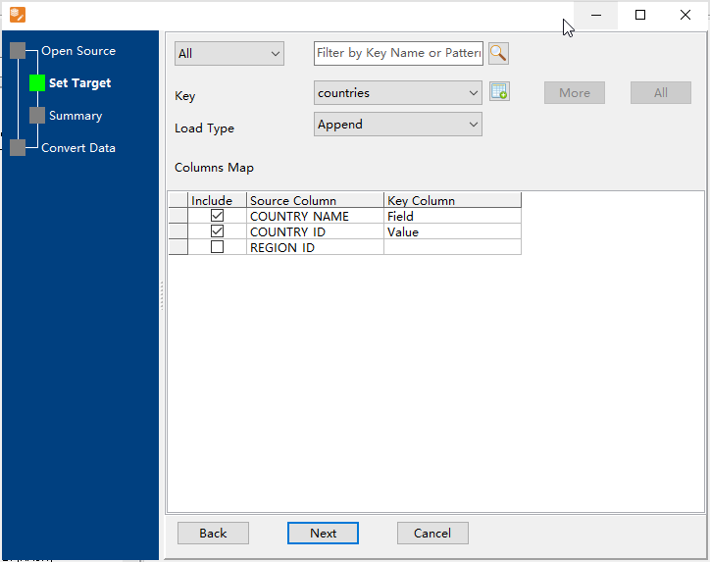Image resolution: width=710 pixels, height=562 pixels.
Task: Click the green Set Target step marker
Action: pyautogui.click(x=37, y=83)
